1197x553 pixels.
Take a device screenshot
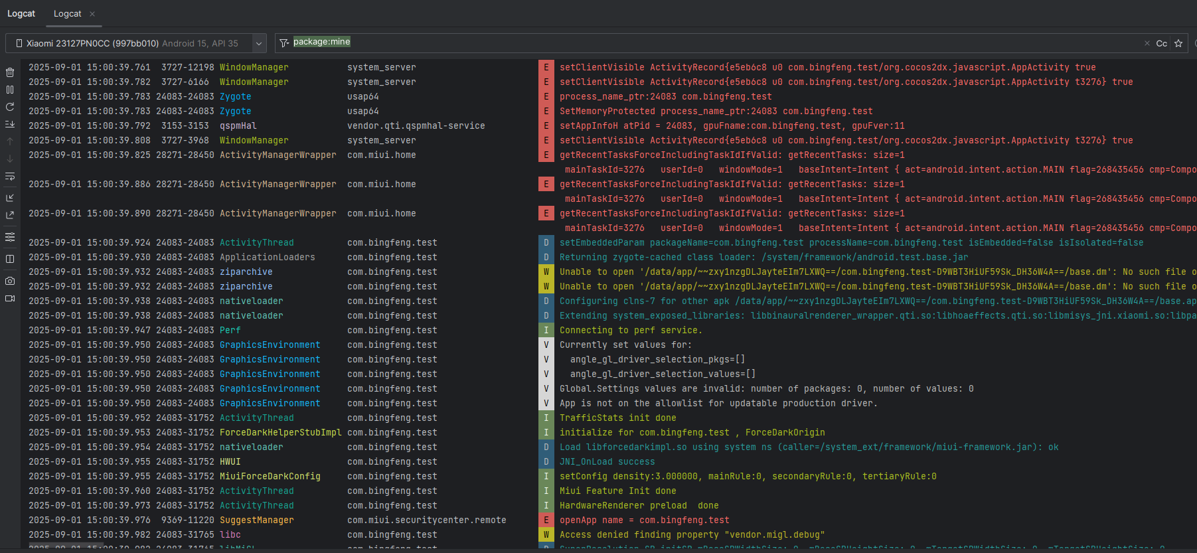[x=10, y=281]
